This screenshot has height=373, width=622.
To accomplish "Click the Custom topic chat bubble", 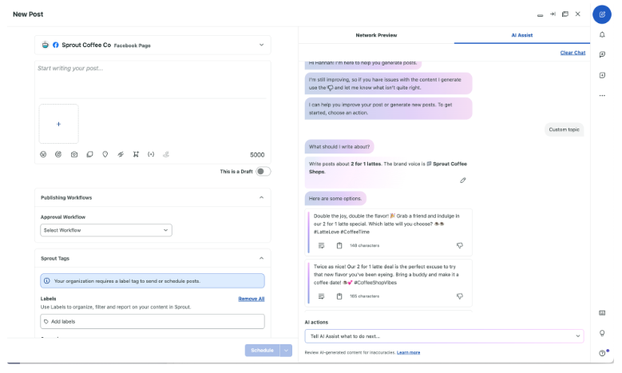I will point(564,129).
